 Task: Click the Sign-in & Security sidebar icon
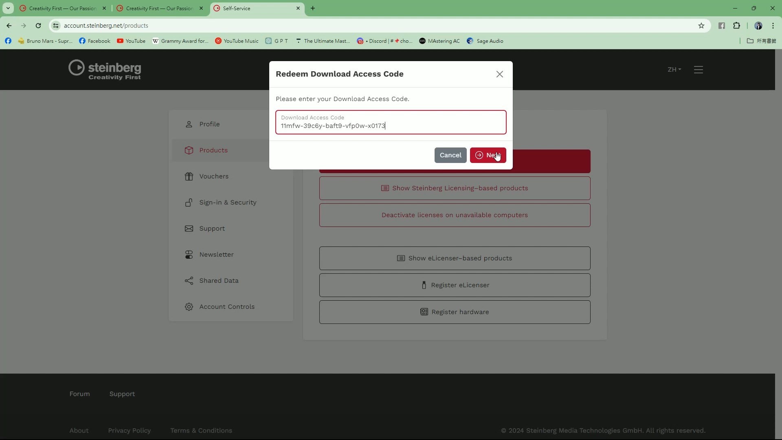[x=189, y=202]
